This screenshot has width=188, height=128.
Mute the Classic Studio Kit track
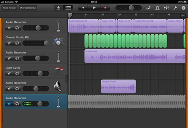tap(9, 43)
